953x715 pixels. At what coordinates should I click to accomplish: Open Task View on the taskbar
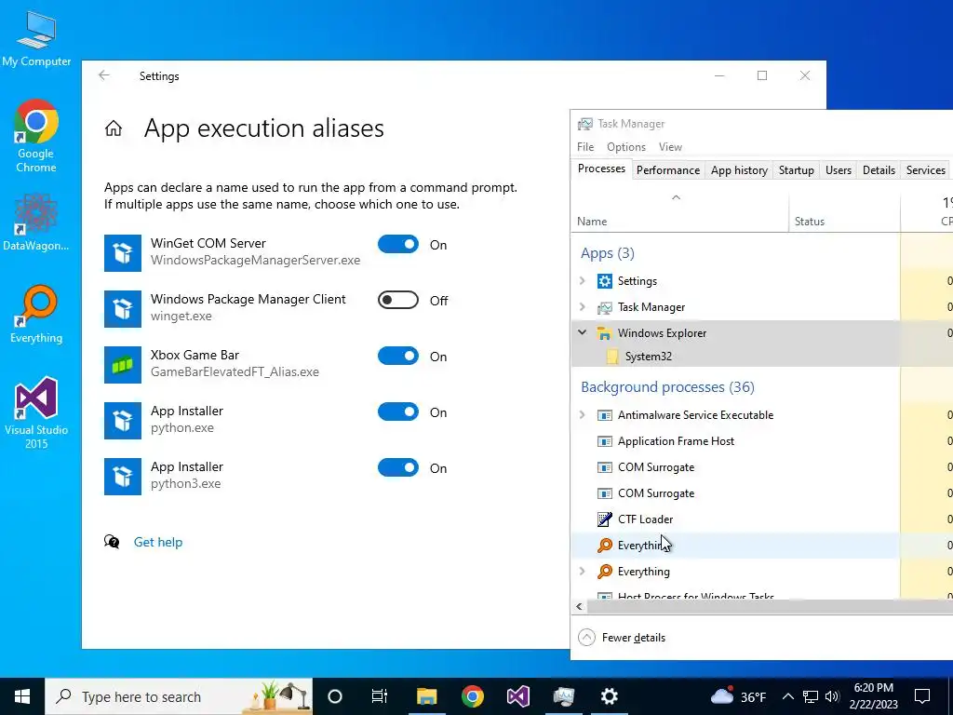(x=380, y=696)
